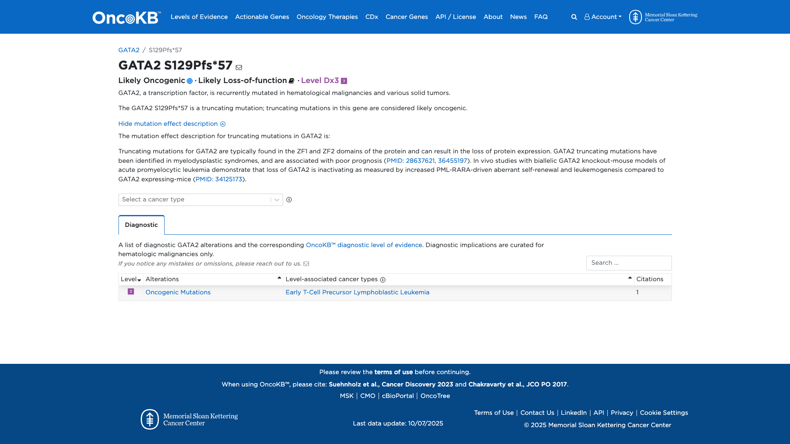Select the Diagnostic tab
Screen dimensions: 790x444
141,225
